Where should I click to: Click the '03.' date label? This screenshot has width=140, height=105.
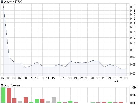(126, 78)
